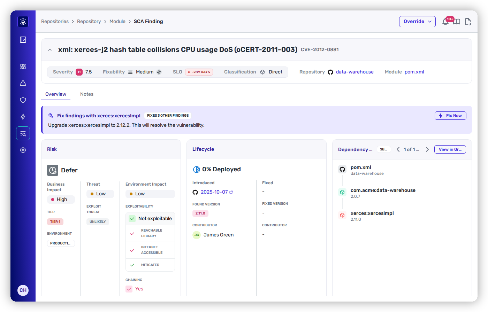Open the Override dropdown

point(417,22)
